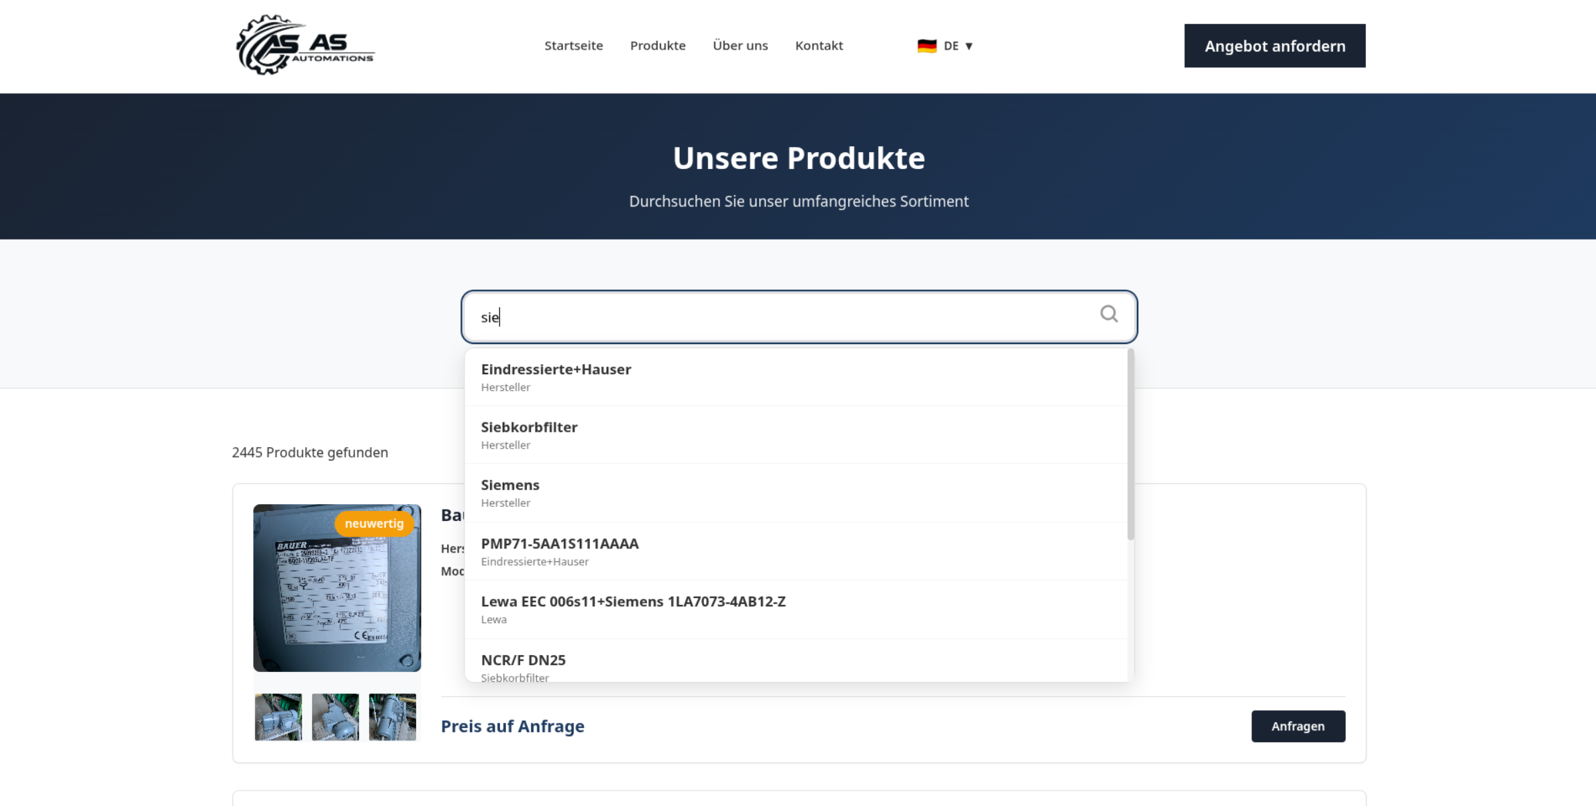Viewport: 1596px width, 806px height.
Task: Click the German flag icon
Action: pyautogui.click(x=927, y=46)
